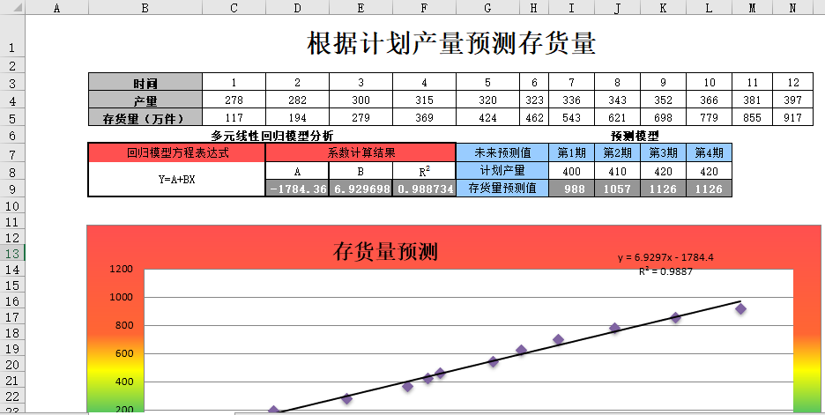Select column N header
825x415 pixels.
pos(792,8)
